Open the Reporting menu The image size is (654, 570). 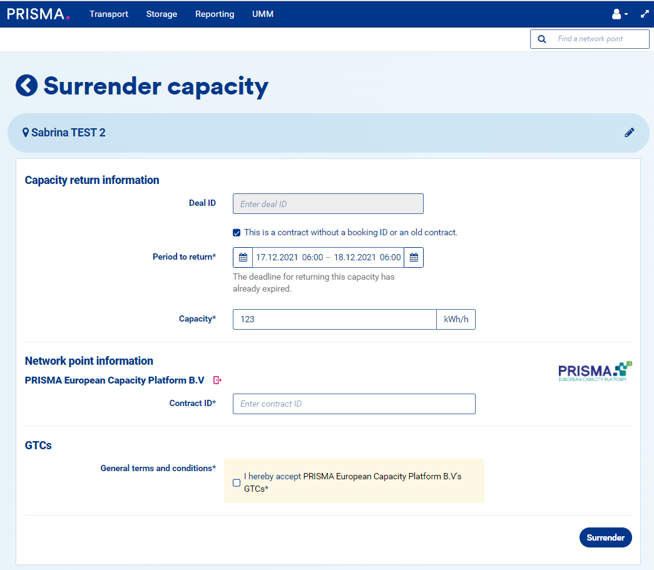(215, 14)
